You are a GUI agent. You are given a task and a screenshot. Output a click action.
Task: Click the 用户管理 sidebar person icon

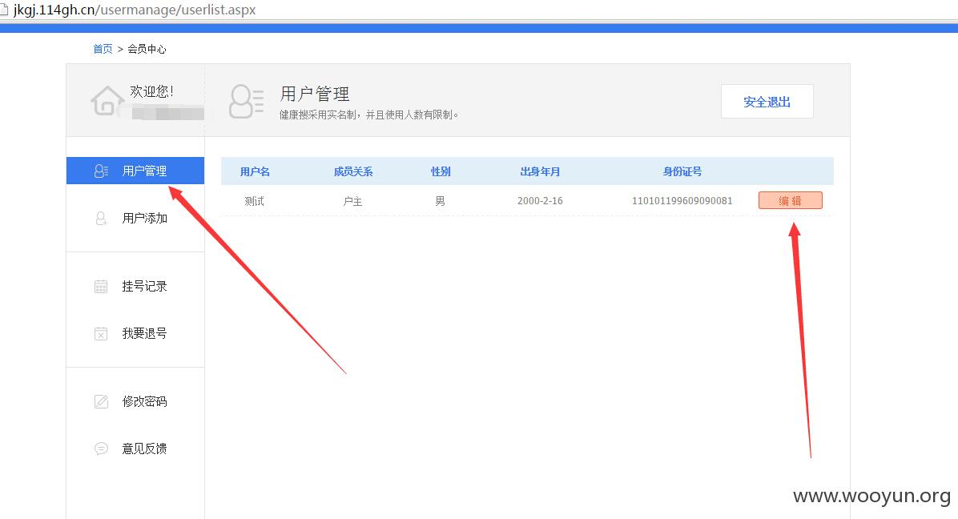tap(101, 171)
